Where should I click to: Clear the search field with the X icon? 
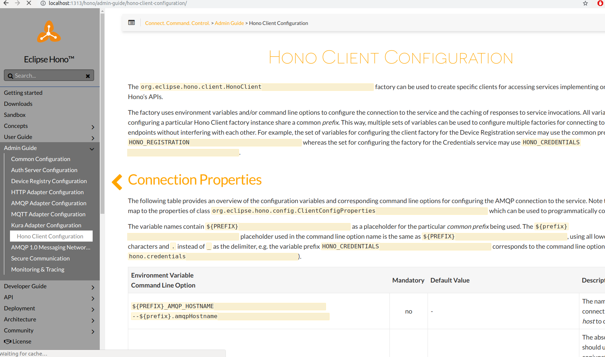click(88, 76)
